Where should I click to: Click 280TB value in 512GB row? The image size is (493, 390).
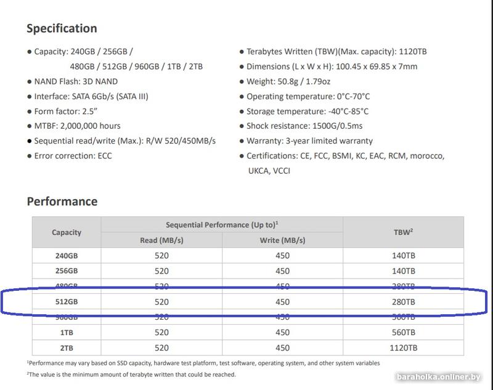click(x=404, y=302)
